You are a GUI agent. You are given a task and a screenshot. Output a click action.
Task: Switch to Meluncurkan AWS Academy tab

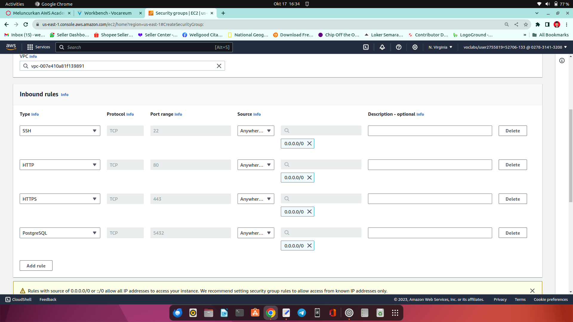39,13
